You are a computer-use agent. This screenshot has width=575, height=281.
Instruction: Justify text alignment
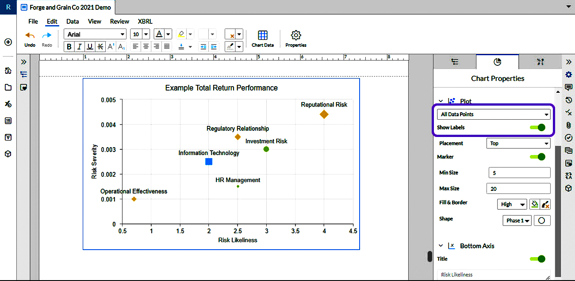167,46
